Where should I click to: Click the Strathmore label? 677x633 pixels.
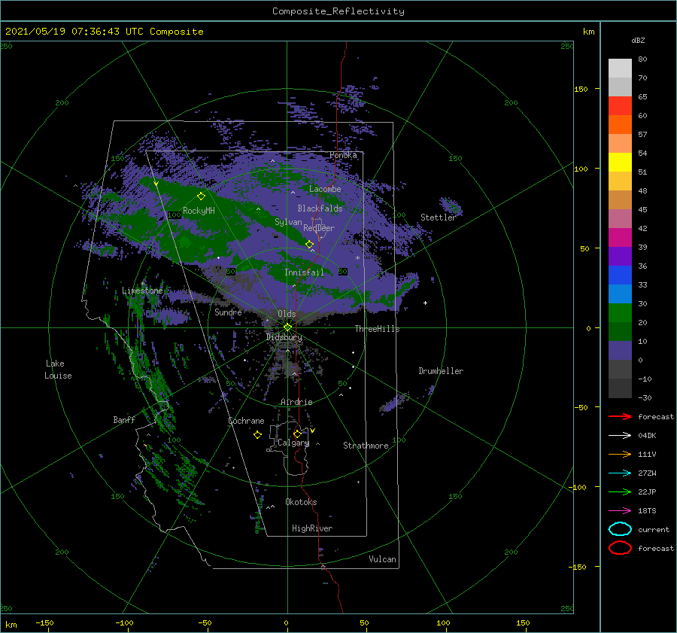(366, 446)
